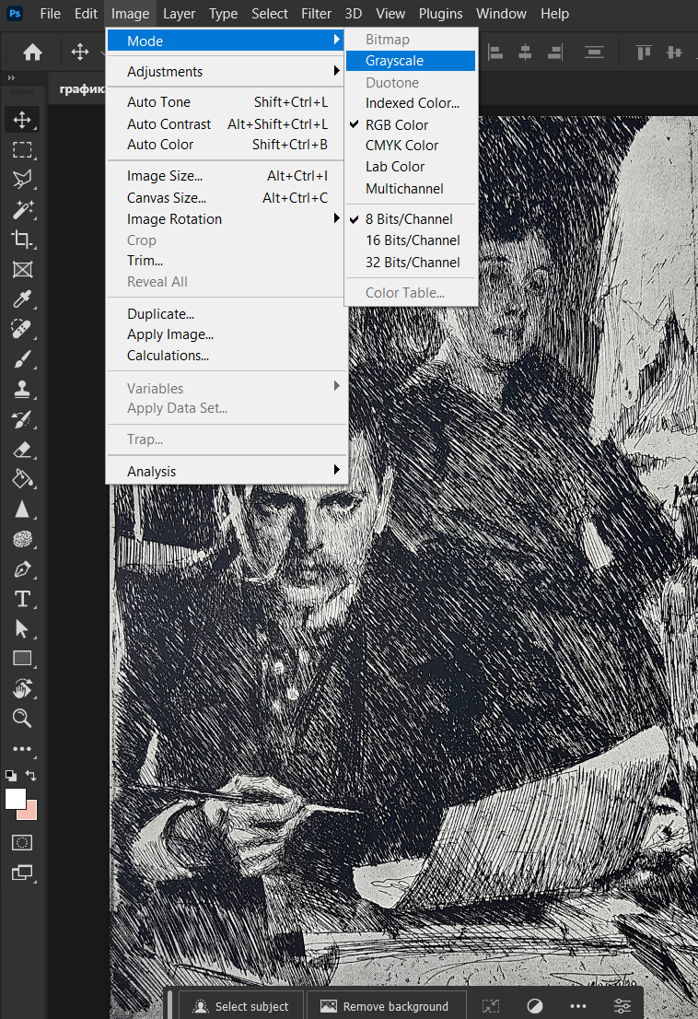Select the Brush tool
Viewport: 698px width, 1019px height.
click(x=22, y=358)
